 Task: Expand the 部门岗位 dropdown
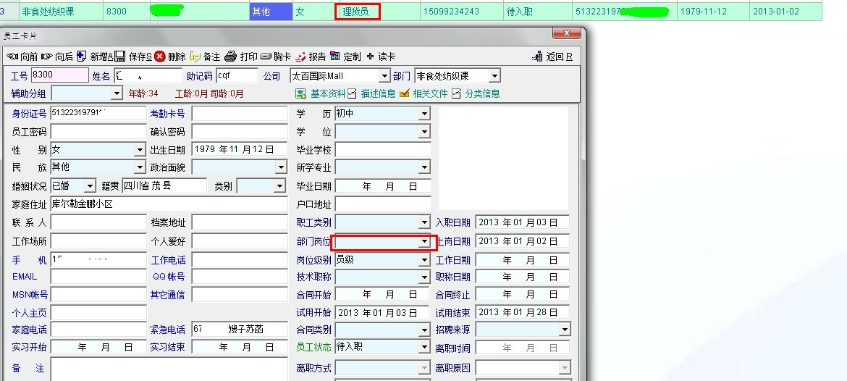coord(424,241)
